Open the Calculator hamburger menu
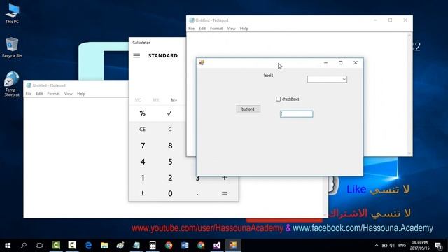 pos(136,55)
